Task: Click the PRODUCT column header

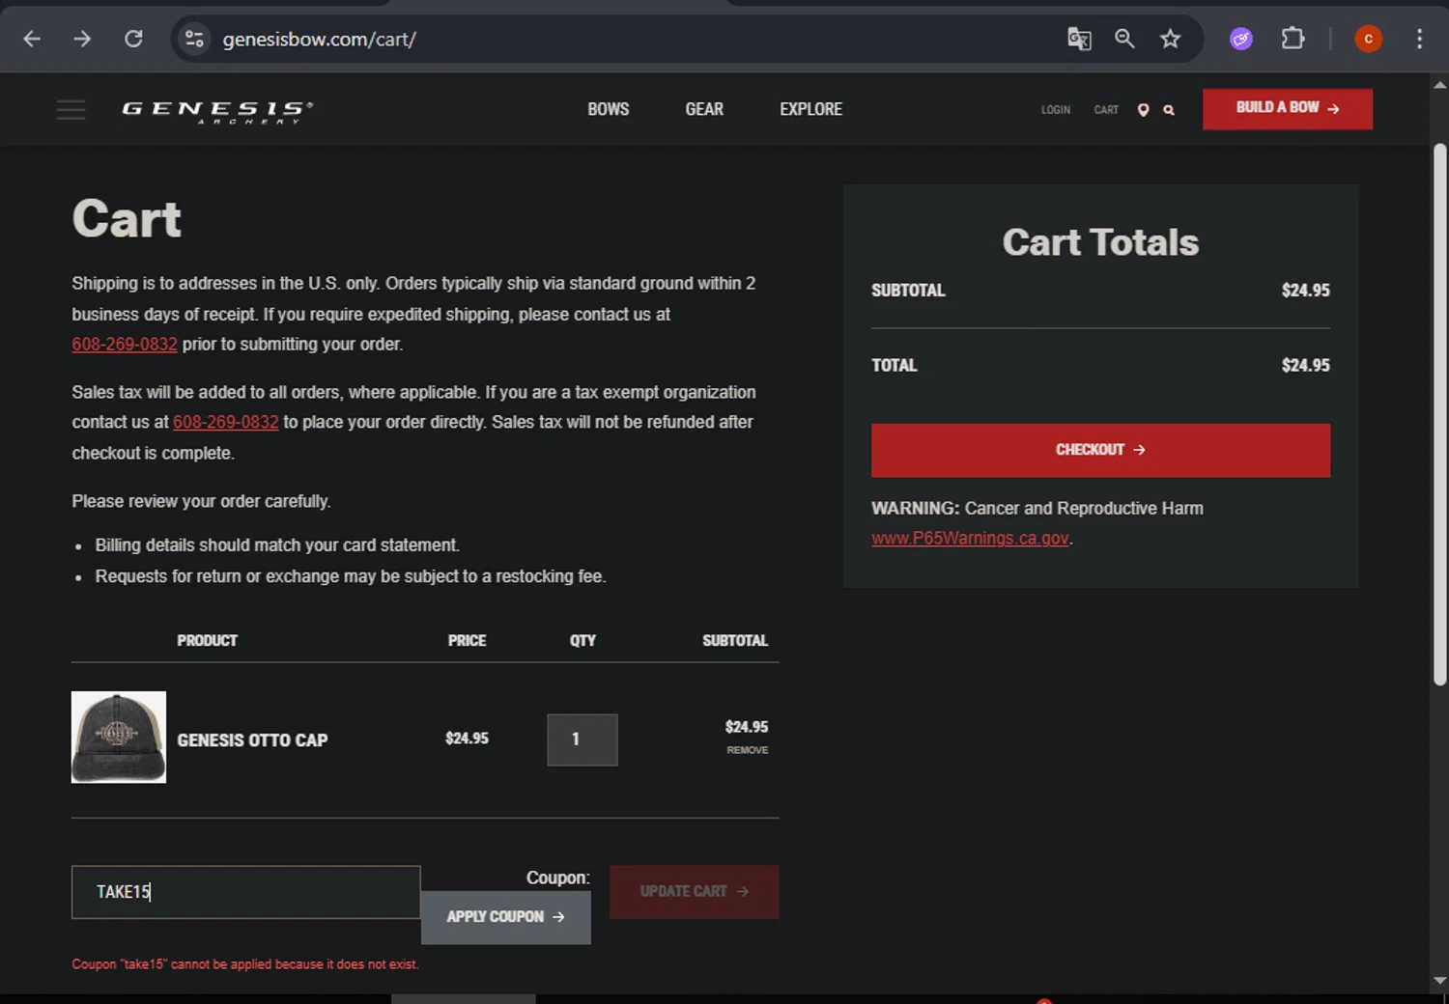Action: [207, 640]
